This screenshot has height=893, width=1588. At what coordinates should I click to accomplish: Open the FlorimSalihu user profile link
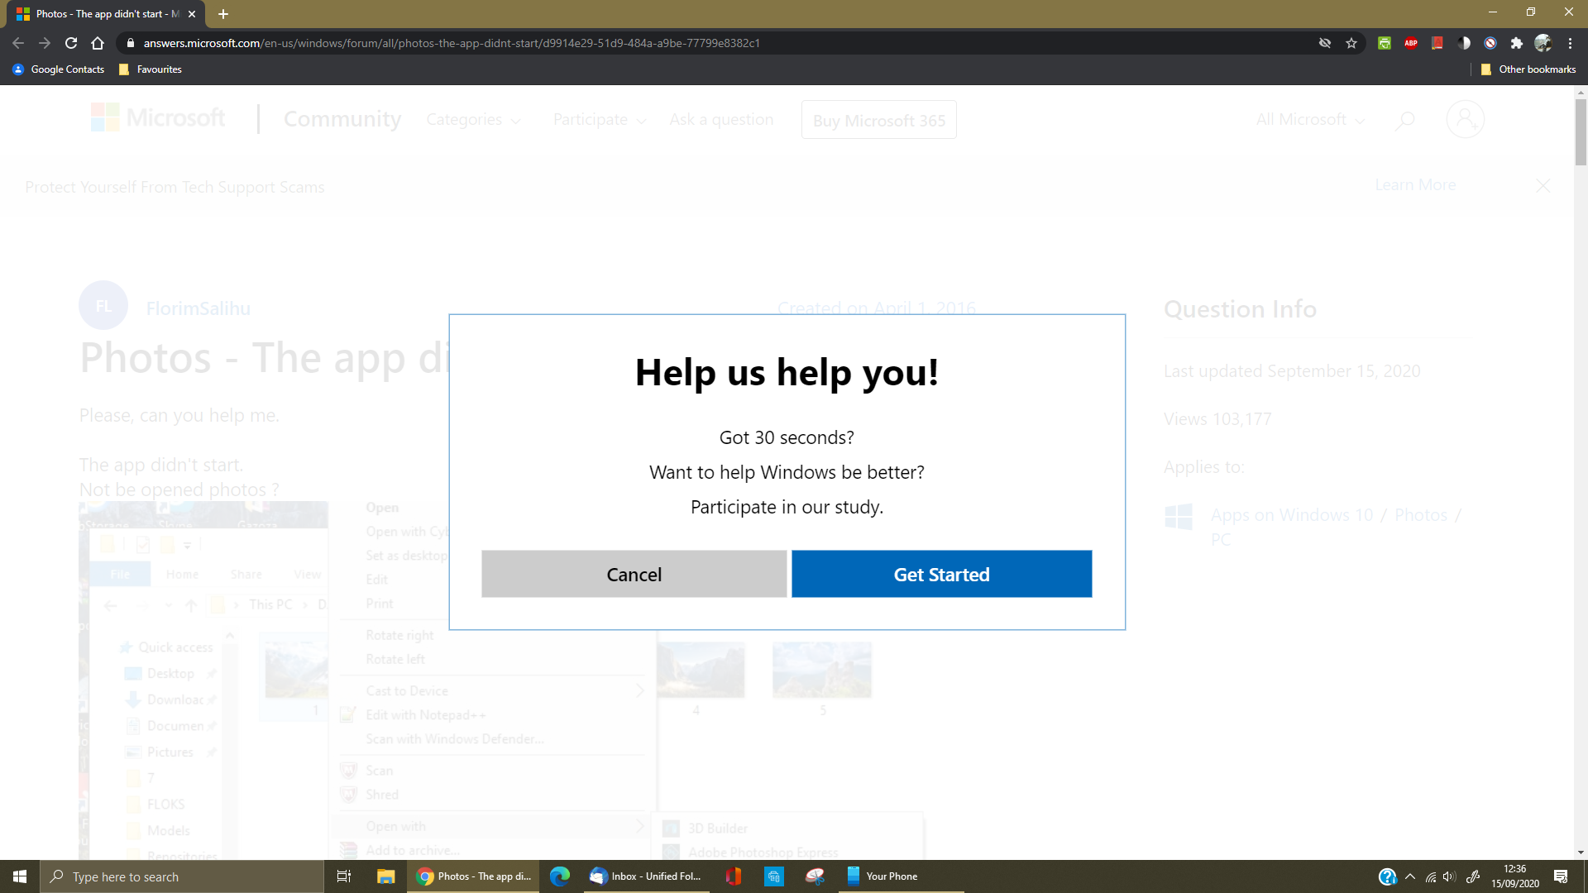click(198, 308)
